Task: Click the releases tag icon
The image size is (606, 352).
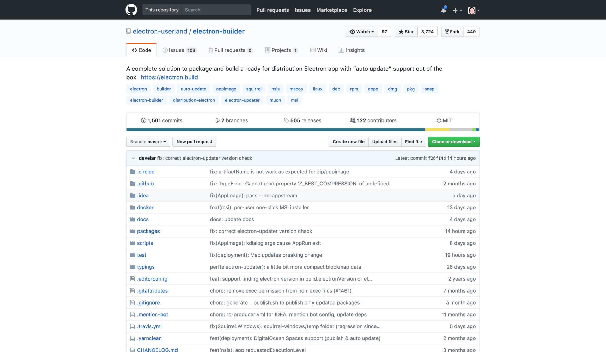Action: click(286, 120)
